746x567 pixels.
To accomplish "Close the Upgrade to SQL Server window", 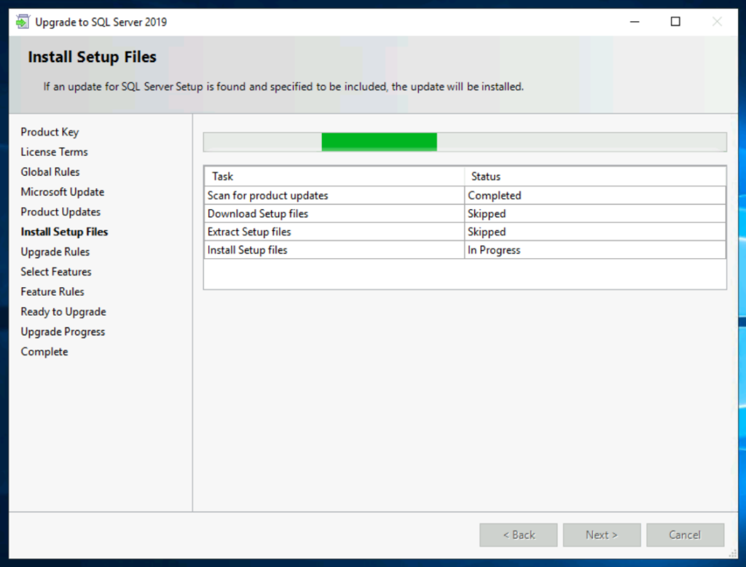I will (x=717, y=22).
